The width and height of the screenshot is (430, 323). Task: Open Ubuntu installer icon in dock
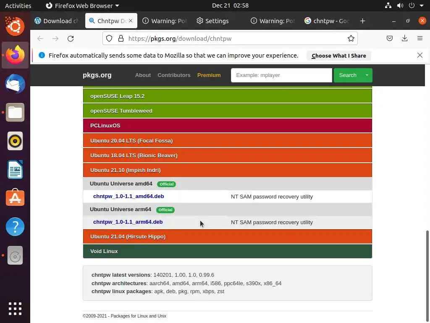tap(15, 26)
